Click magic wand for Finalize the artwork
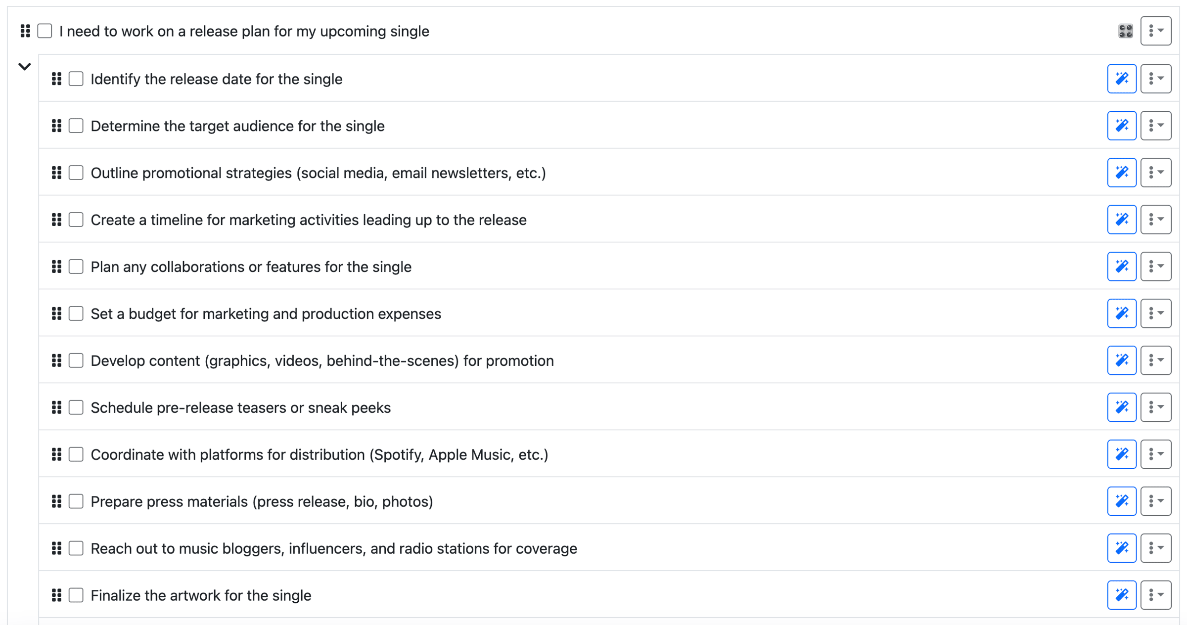 click(1121, 595)
